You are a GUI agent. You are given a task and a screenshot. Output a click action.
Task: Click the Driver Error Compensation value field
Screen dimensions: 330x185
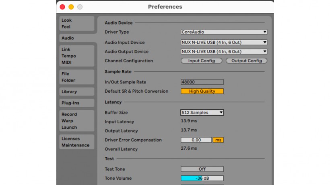[196, 140]
